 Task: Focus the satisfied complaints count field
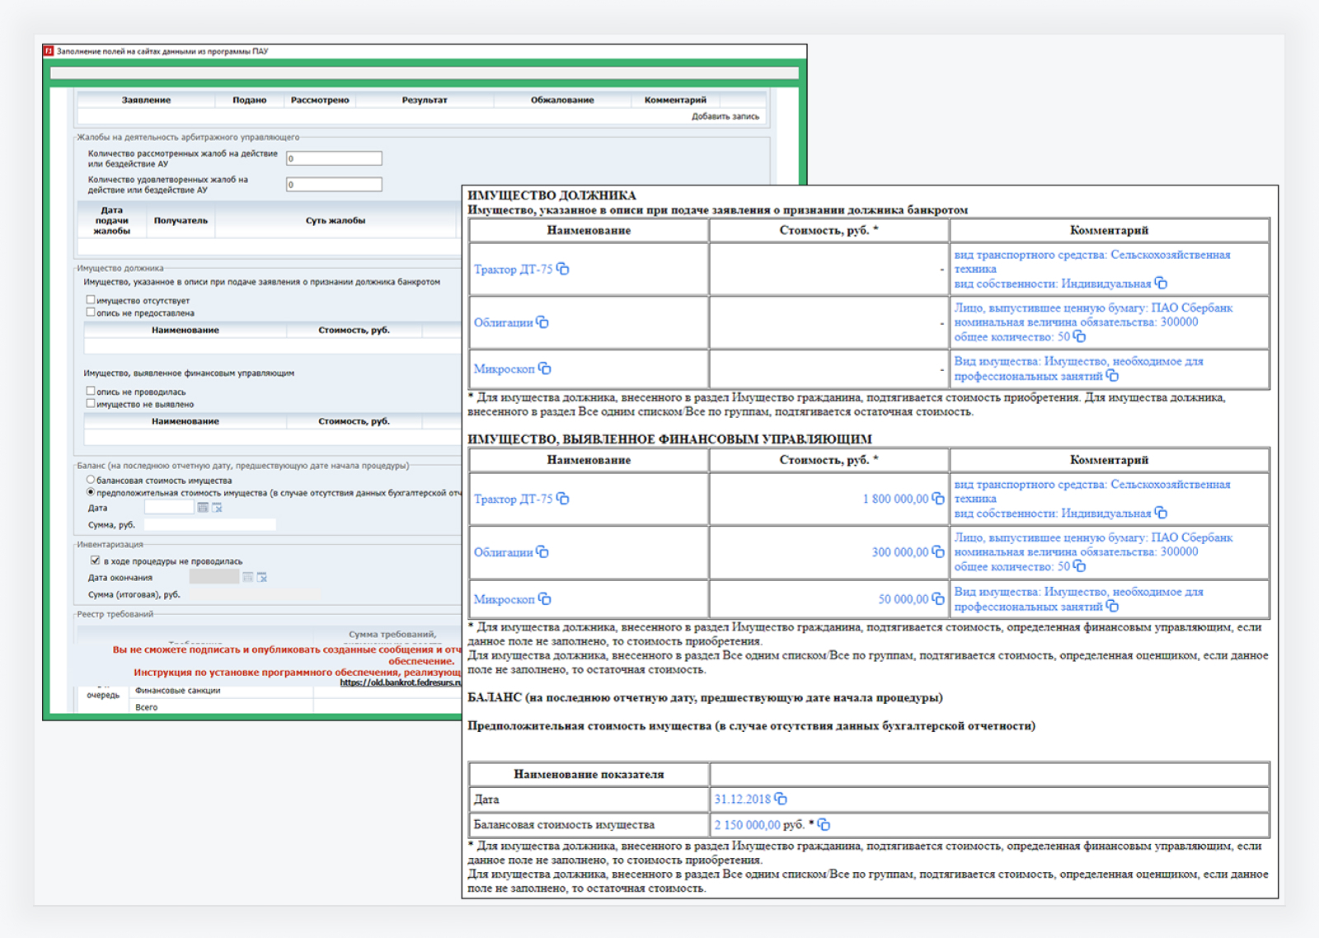tap(334, 185)
